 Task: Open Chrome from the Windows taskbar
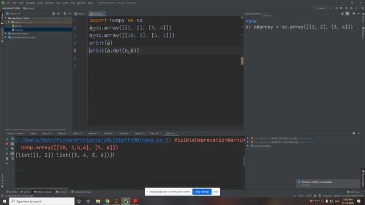pyautogui.click(x=107, y=201)
